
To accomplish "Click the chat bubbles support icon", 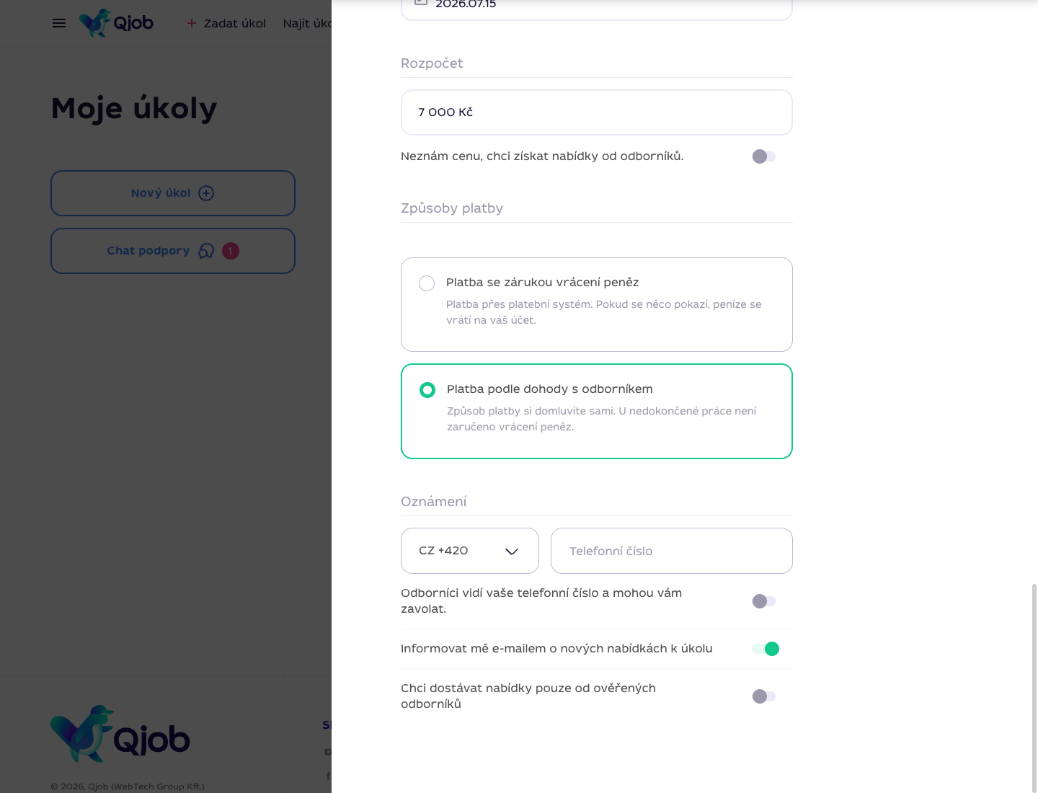I will point(206,251).
